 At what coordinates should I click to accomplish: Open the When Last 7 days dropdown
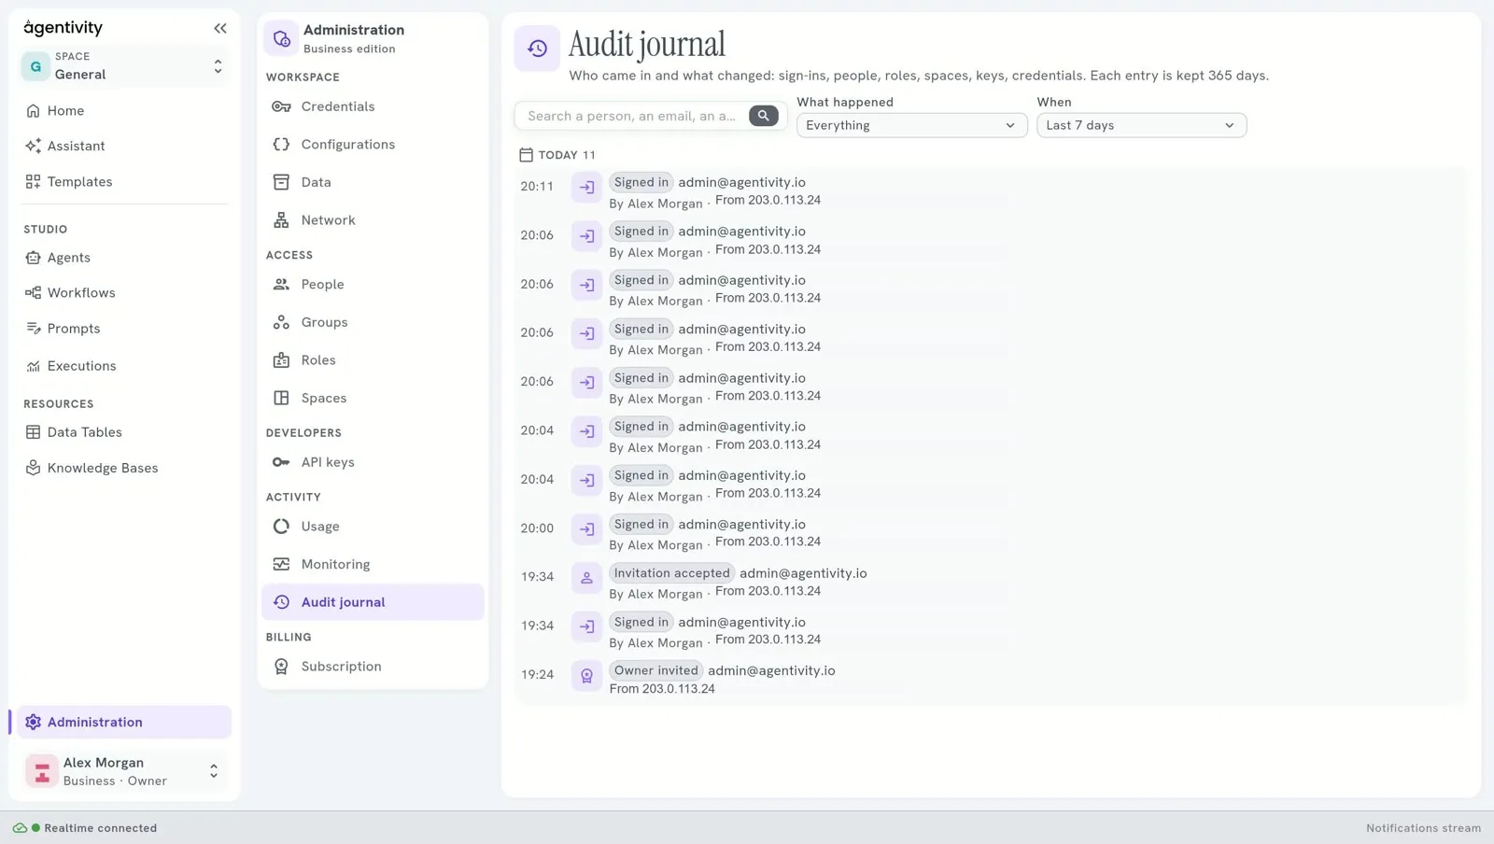tap(1141, 125)
